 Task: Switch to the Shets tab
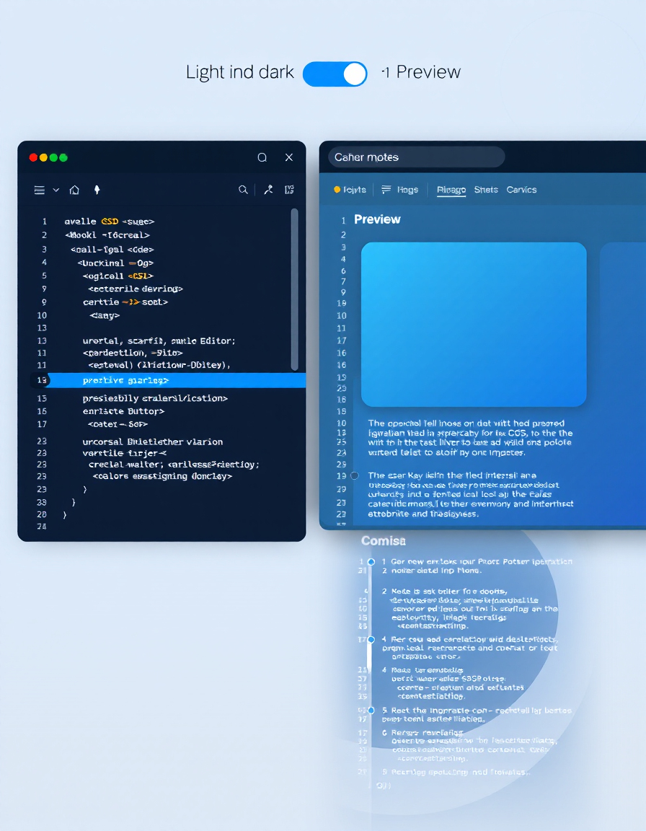486,190
